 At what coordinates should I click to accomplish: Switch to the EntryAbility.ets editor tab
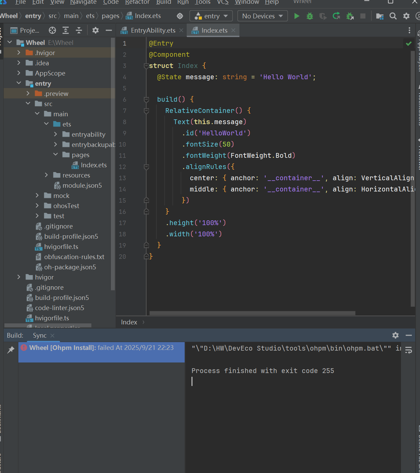(153, 30)
